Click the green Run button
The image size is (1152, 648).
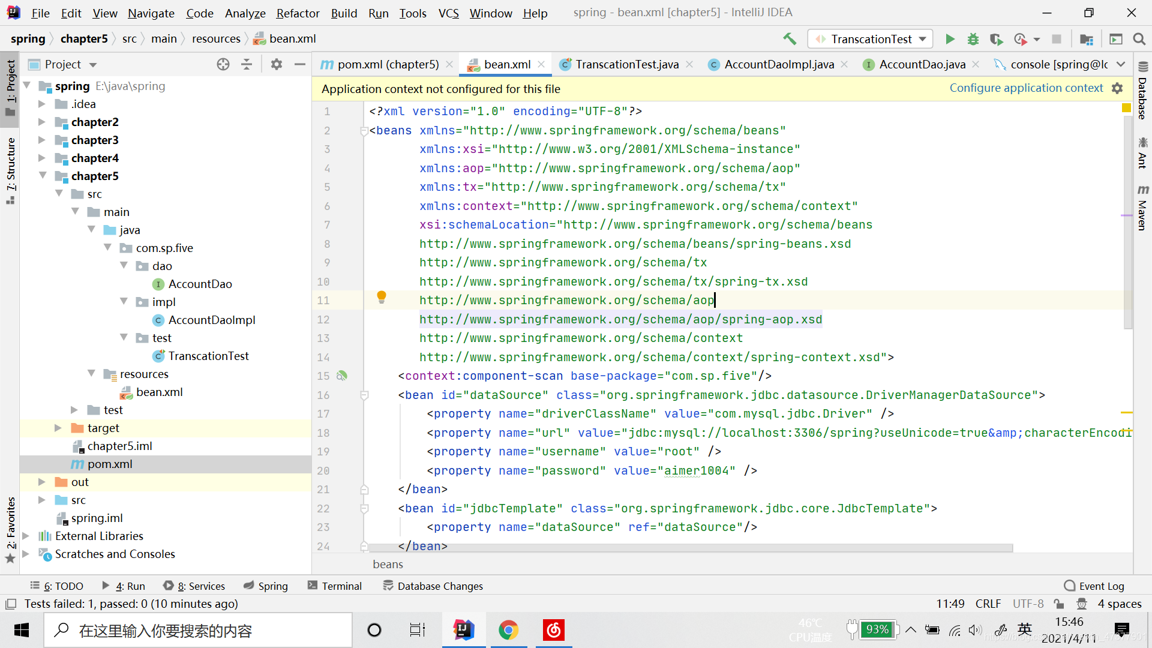click(950, 39)
